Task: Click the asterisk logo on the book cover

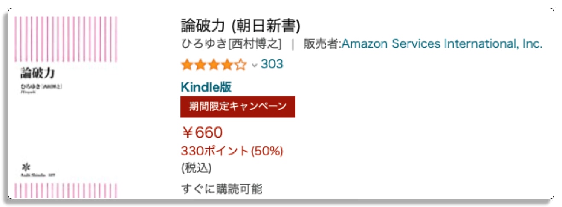Action: point(26,166)
